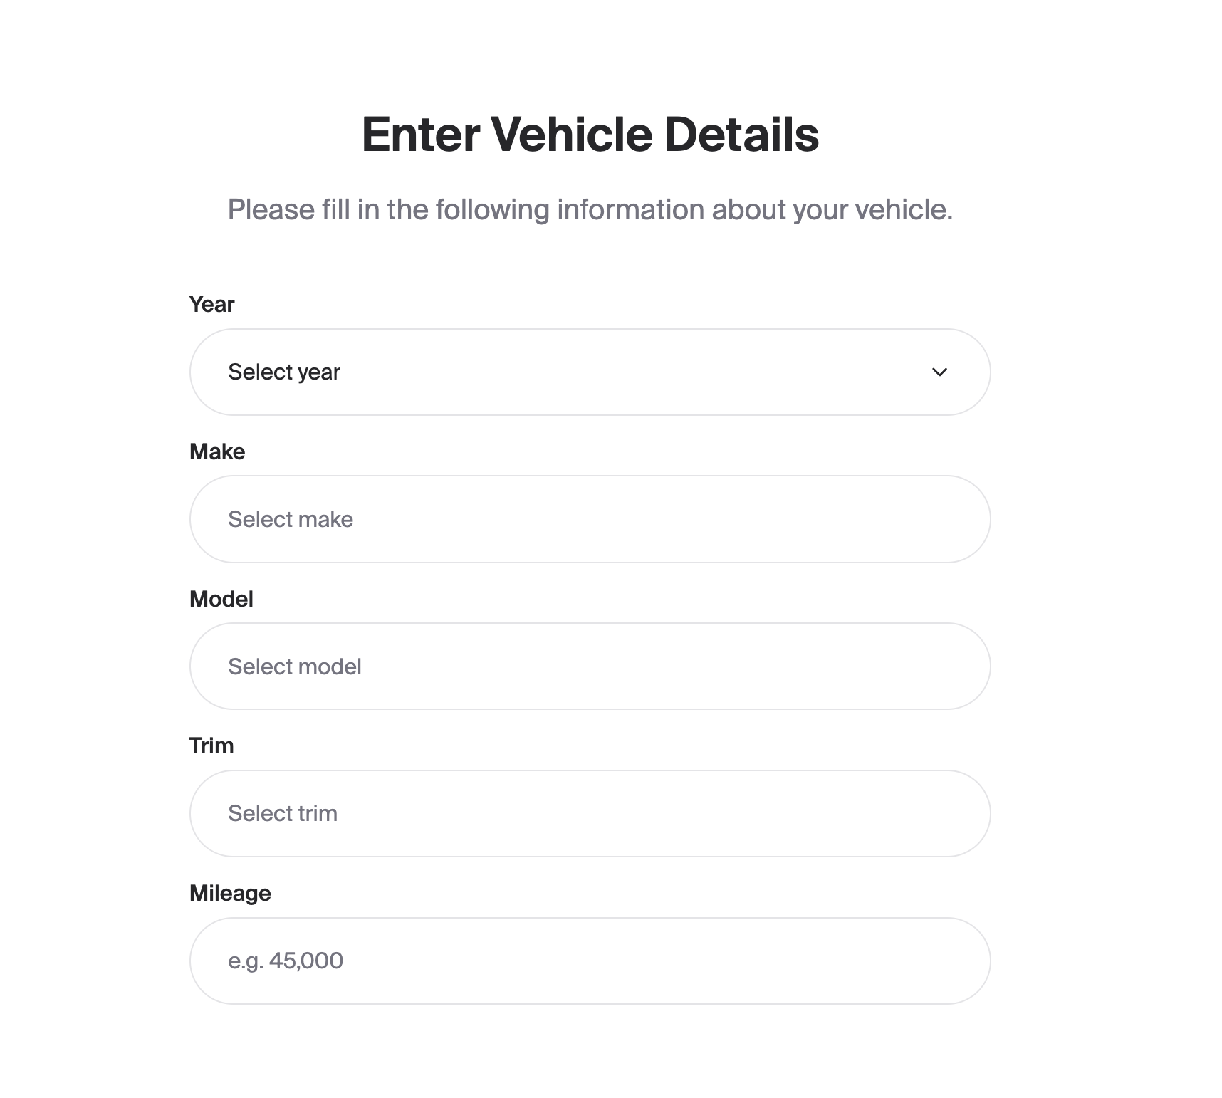1222x1098 pixels.
Task: Click the 'Select year' placeholder text
Action: point(284,372)
